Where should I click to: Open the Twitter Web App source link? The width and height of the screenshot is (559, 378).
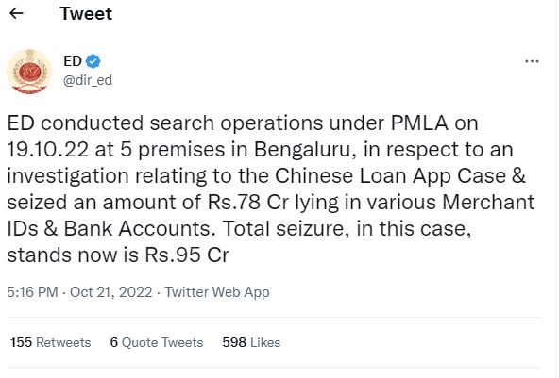(217, 292)
